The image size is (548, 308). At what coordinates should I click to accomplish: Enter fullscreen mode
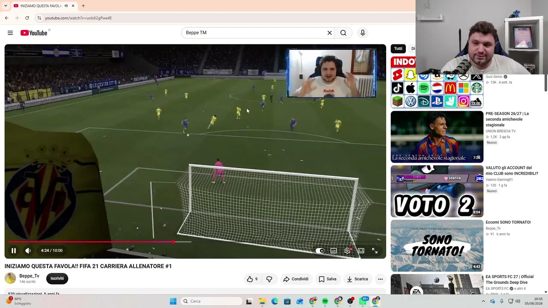coord(375,251)
